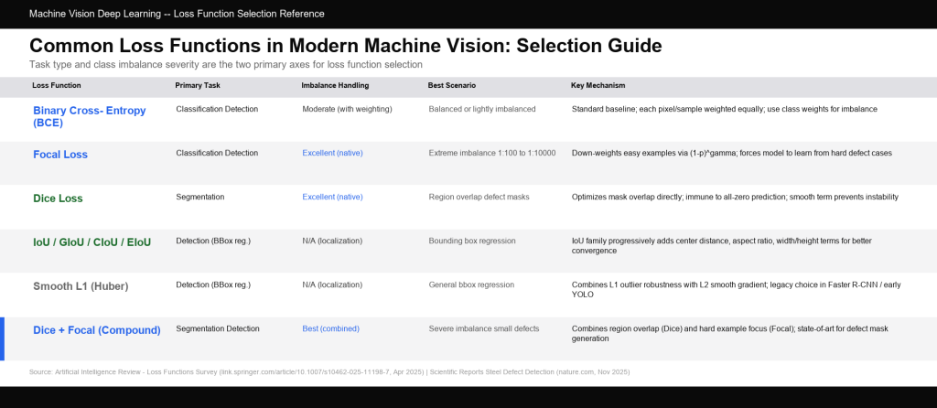Screen dimensions: 937x408
Task: Click the Imbalance Handling column header
Action: point(335,85)
